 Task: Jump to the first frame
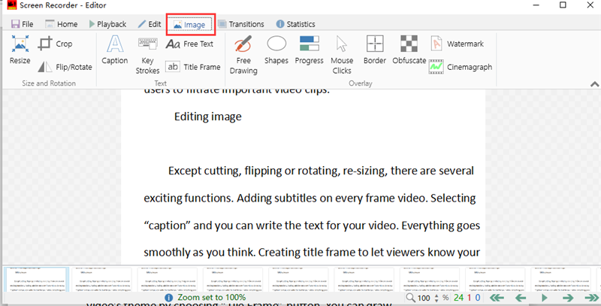click(x=497, y=298)
